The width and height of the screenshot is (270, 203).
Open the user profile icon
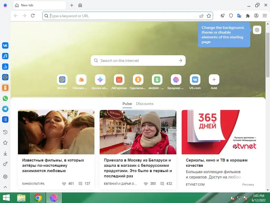(x=256, y=16)
